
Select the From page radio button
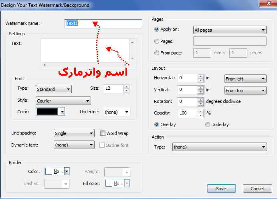coord(157,52)
